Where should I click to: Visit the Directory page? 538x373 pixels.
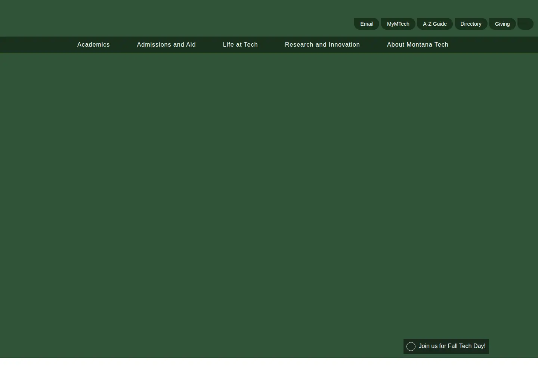tap(471, 24)
